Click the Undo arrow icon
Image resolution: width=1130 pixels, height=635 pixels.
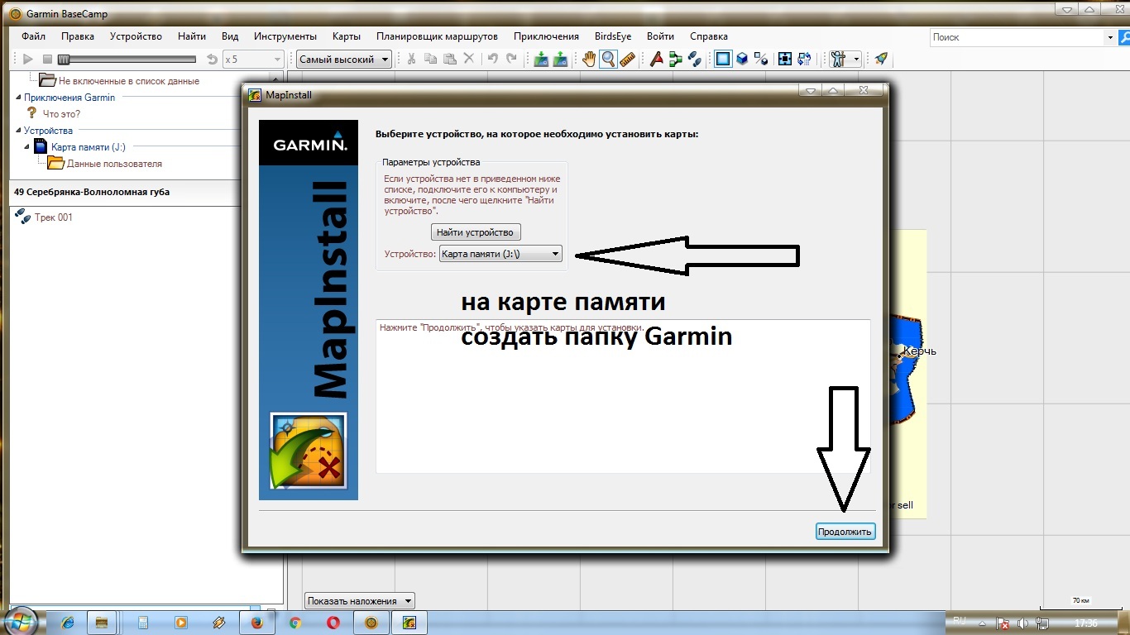pos(492,60)
